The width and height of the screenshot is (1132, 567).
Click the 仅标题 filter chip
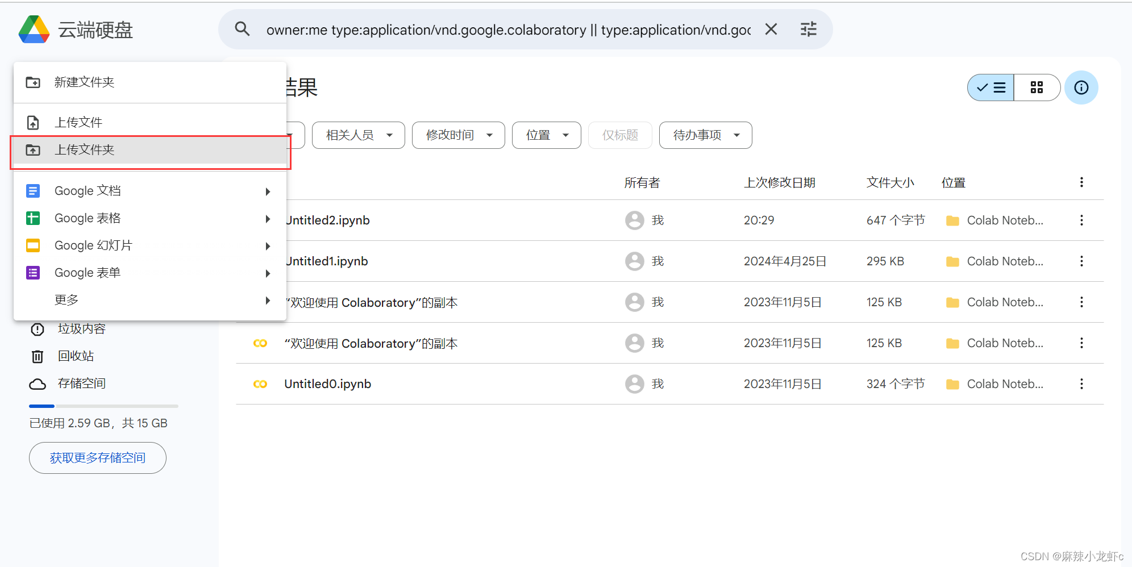(620, 135)
